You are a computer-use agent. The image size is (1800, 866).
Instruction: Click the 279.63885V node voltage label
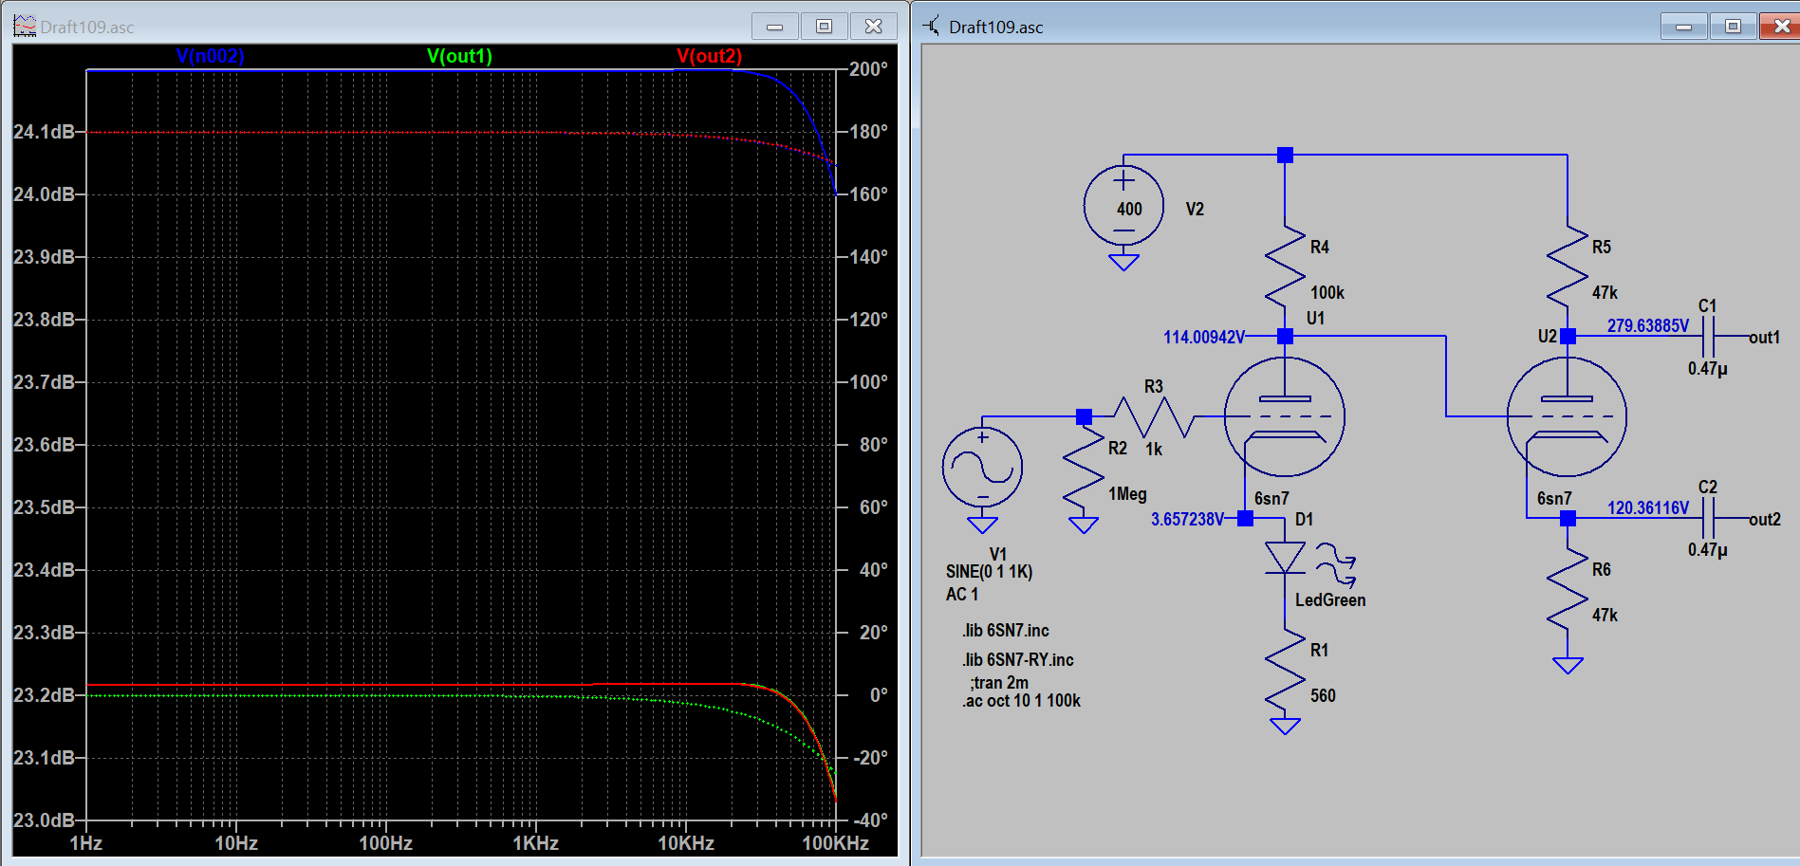tap(1647, 325)
